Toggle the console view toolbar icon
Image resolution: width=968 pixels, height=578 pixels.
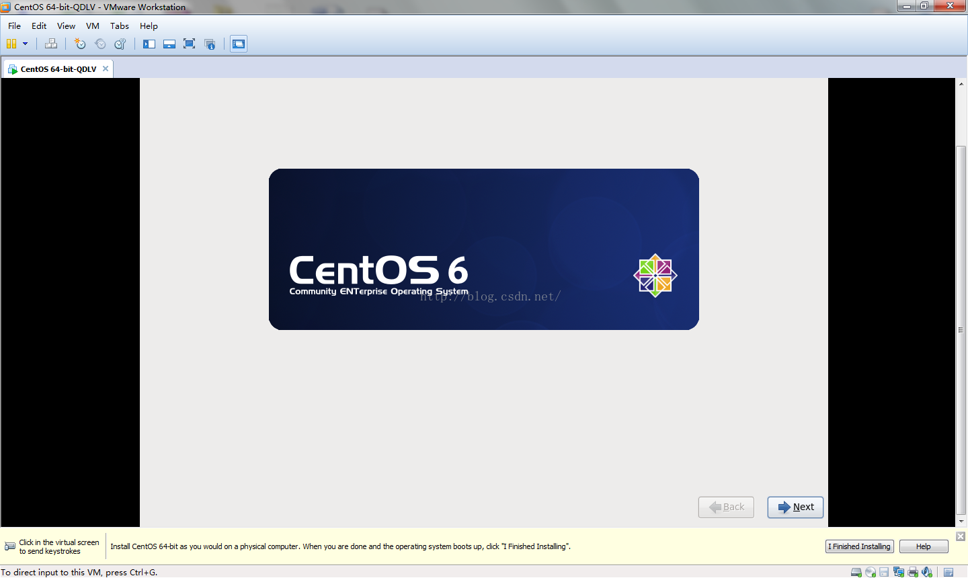click(239, 44)
